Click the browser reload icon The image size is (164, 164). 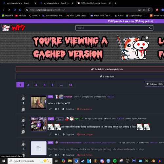click(x=15, y=10)
